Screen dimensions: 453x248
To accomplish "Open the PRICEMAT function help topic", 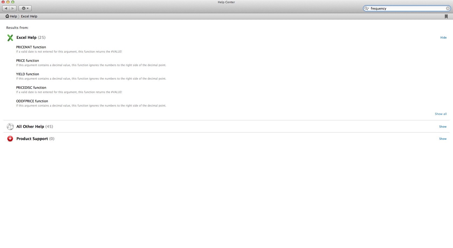I will (x=31, y=47).
